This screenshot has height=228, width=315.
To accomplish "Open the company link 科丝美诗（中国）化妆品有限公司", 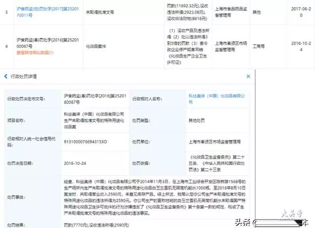I will pyautogui.click(x=217, y=99).
